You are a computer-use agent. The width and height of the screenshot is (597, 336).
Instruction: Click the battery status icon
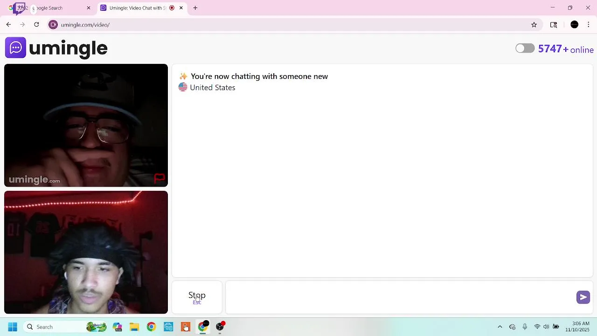[556, 327]
